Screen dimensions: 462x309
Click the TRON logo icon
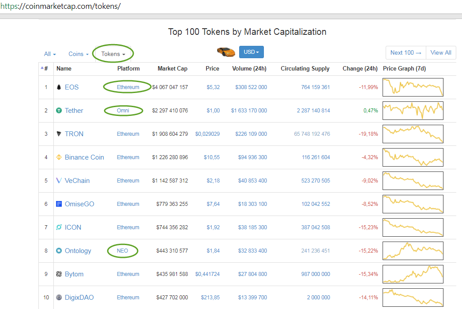[59, 134]
